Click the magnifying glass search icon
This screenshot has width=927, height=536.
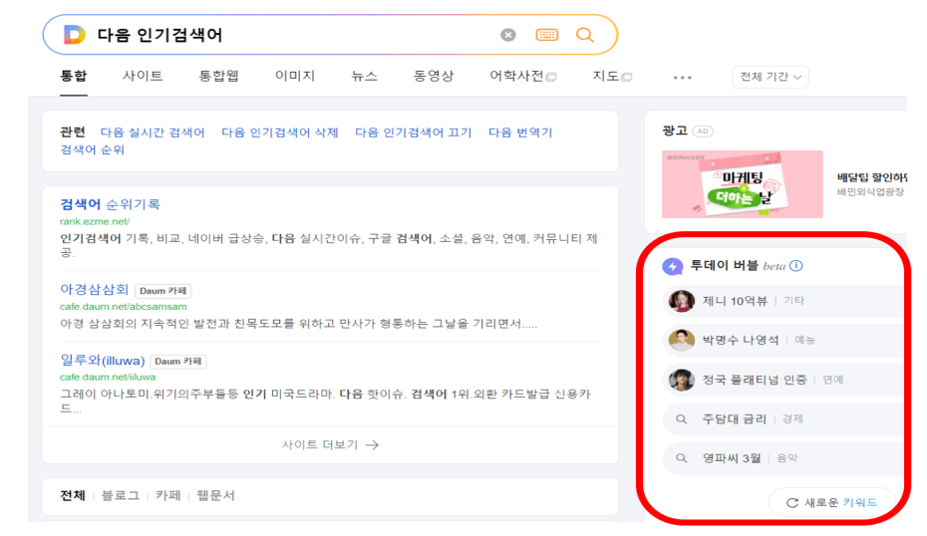coord(585,35)
